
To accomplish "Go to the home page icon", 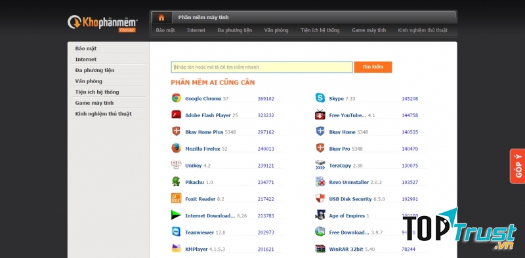I will (161, 18).
